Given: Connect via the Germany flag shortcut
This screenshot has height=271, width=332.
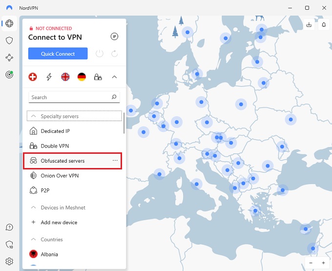Looking at the screenshot, I should coord(82,77).
